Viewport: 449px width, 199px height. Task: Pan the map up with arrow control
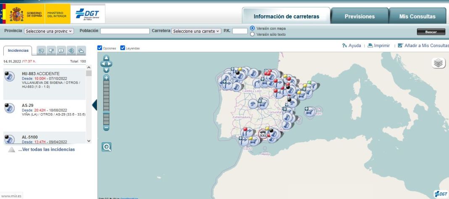pyautogui.click(x=106, y=58)
